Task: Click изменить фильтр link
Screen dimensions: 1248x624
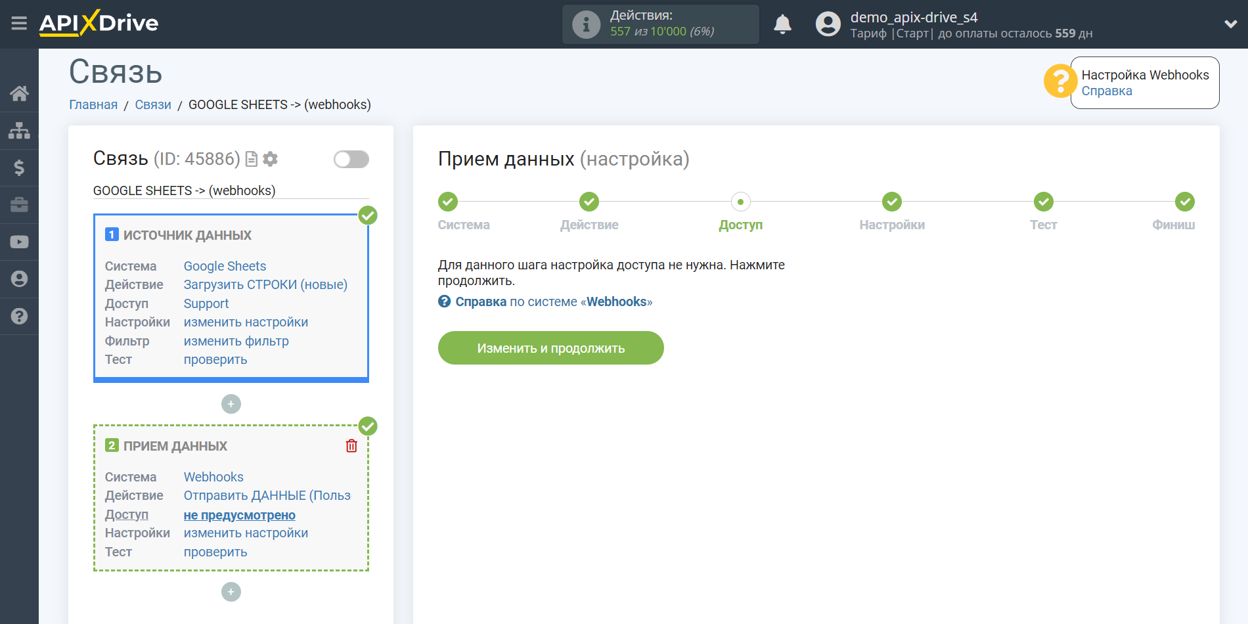Action: tap(236, 341)
